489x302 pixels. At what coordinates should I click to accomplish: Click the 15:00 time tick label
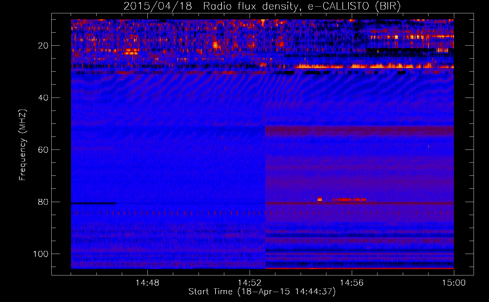(454, 283)
